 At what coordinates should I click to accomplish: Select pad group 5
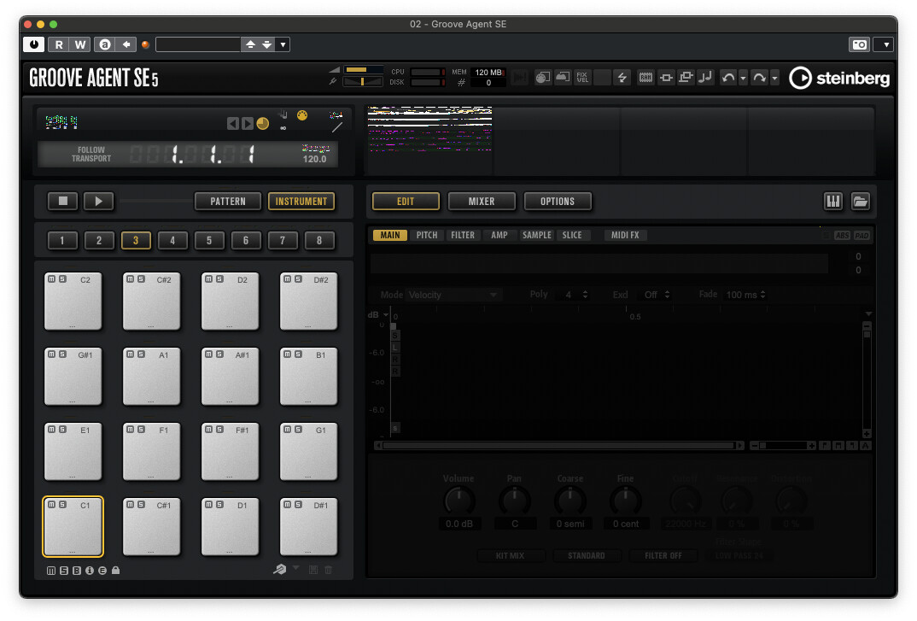[209, 241]
